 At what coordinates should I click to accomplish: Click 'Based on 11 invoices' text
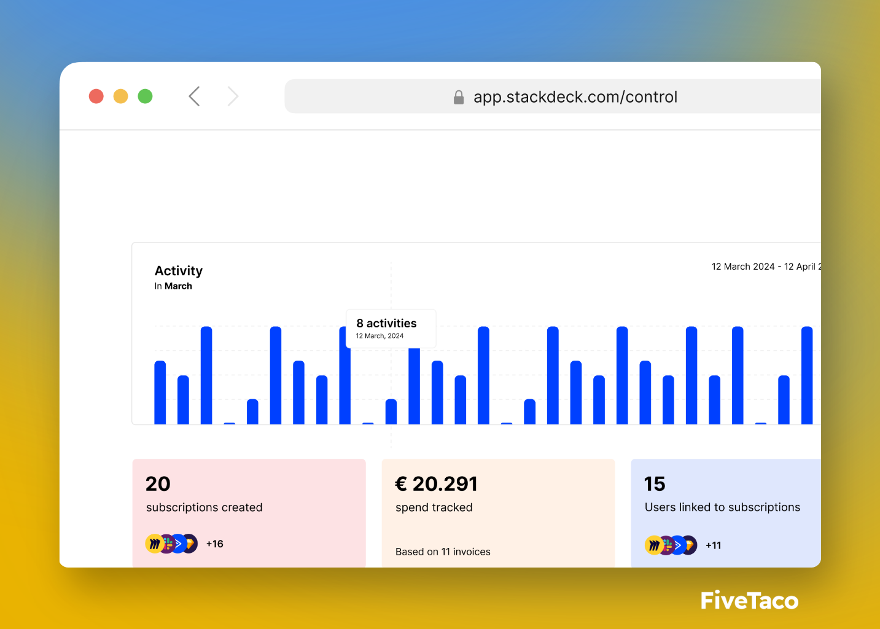[443, 552]
